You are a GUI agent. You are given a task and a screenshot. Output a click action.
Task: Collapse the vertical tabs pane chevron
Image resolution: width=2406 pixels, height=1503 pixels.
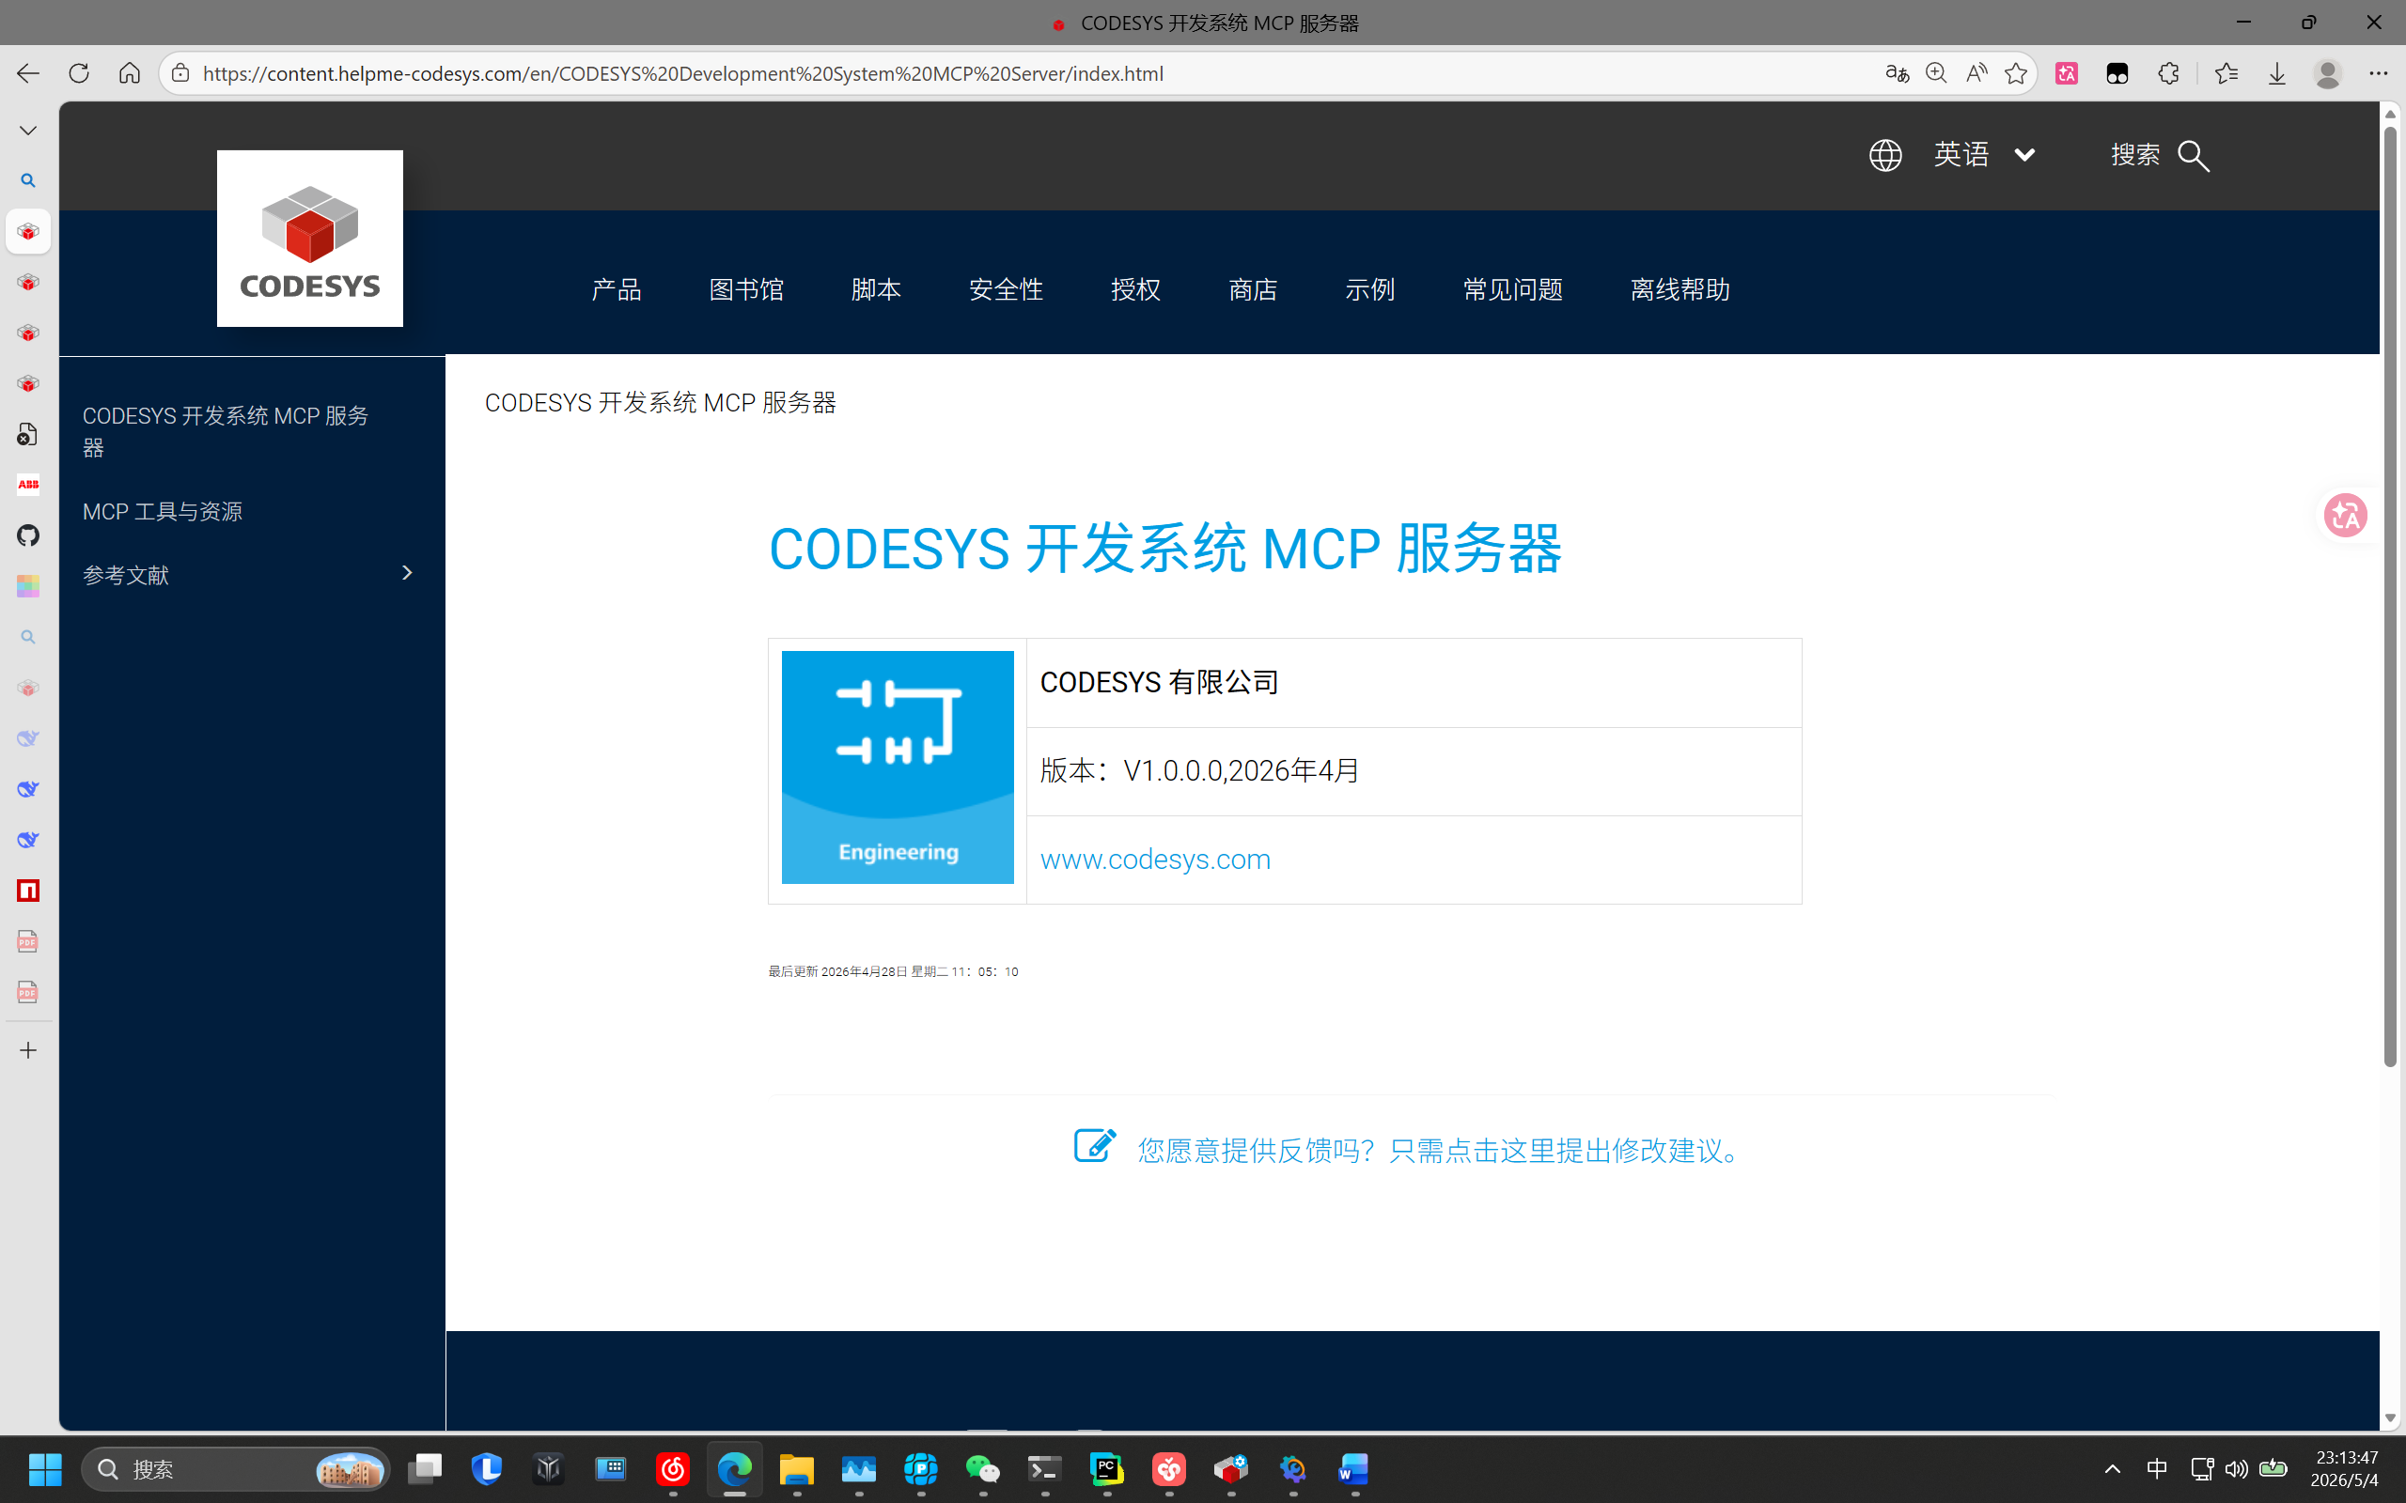coord(28,131)
